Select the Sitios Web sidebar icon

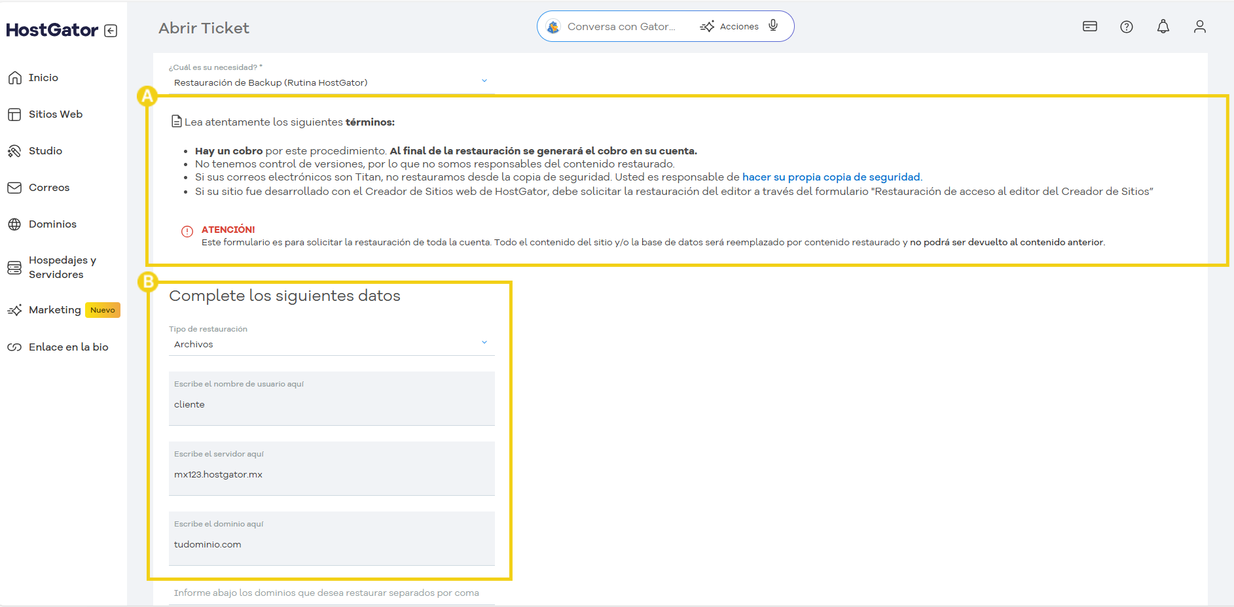(x=15, y=114)
